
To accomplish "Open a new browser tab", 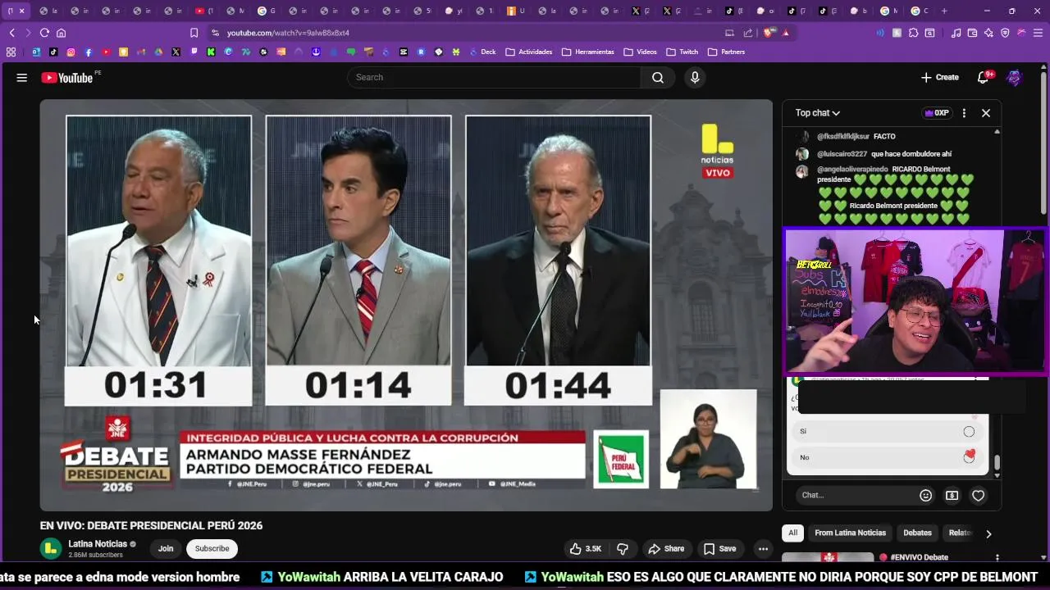I will coord(944,11).
